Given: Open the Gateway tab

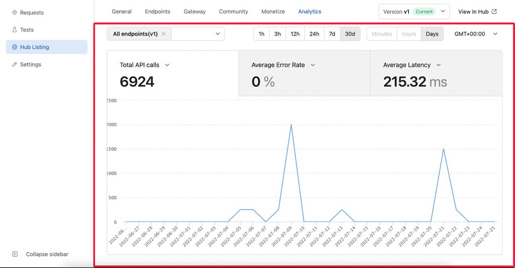Looking at the screenshot, I should (x=194, y=12).
